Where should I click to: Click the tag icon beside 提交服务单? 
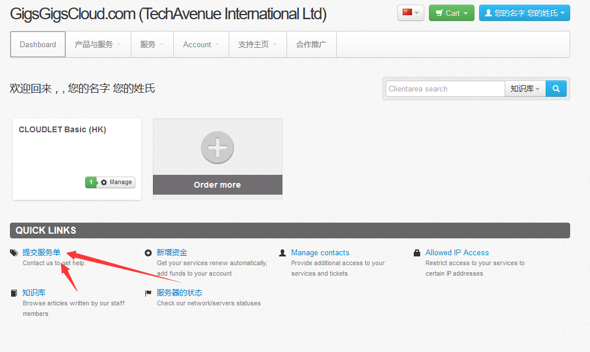point(14,253)
